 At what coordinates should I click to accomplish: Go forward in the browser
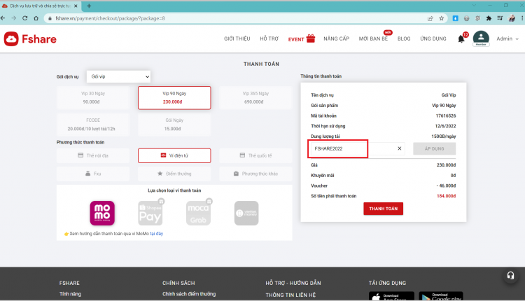[14, 18]
